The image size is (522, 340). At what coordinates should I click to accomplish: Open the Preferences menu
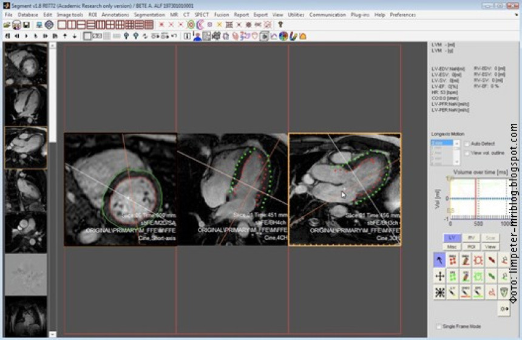click(403, 15)
